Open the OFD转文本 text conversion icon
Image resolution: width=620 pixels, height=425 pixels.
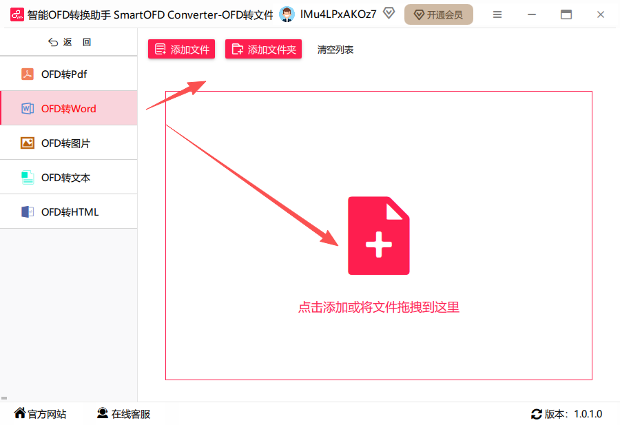pos(28,178)
